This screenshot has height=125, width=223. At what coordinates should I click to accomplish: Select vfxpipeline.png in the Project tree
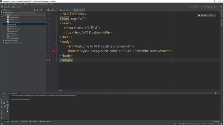13,38
